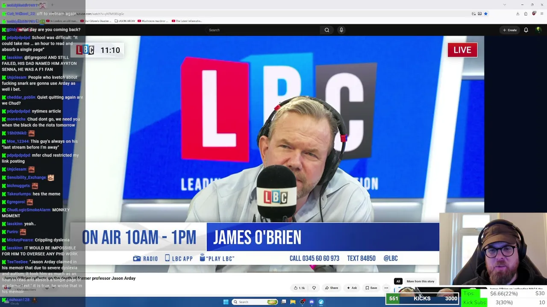The image size is (547, 307).
Task: Open the browser hamburger menu
Action: (541, 14)
